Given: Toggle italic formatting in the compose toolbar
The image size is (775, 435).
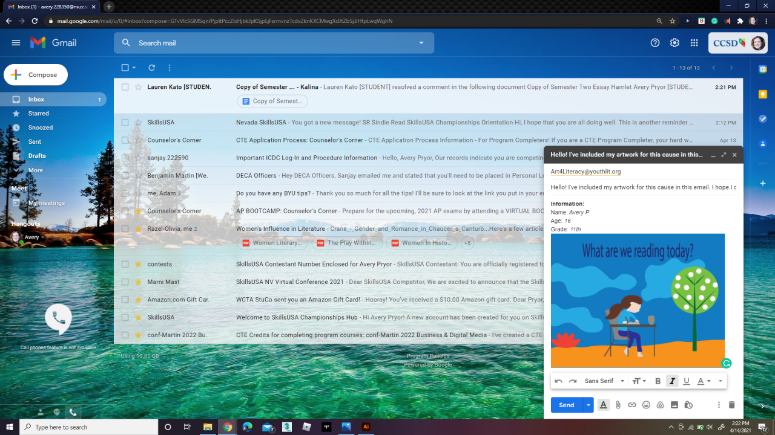Looking at the screenshot, I should [x=672, y=381].
